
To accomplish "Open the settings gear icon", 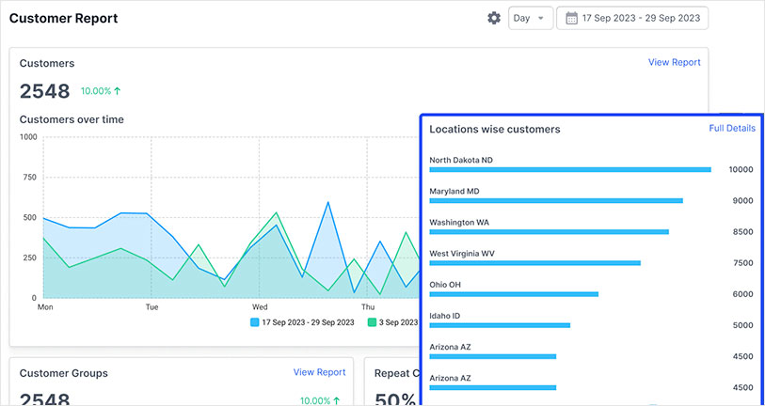I will tap(494, 19).
